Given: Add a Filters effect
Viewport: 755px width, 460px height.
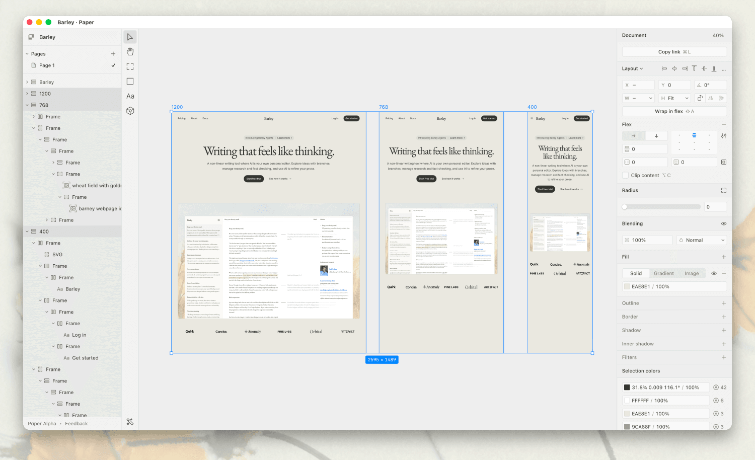Looking at the screenshot, I should 724,357.
